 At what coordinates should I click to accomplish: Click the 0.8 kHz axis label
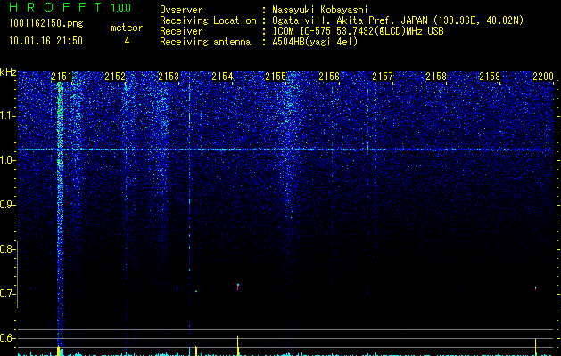coord(7,249)
